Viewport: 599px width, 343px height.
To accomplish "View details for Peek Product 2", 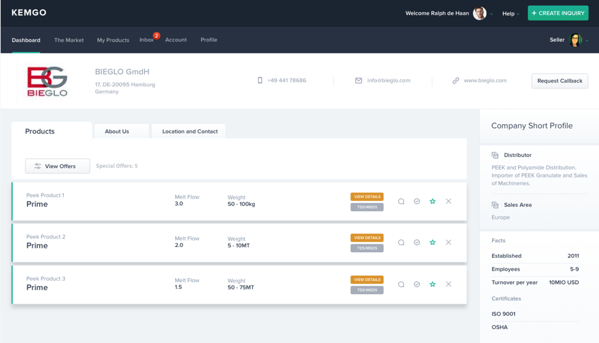I will [367, 238].
